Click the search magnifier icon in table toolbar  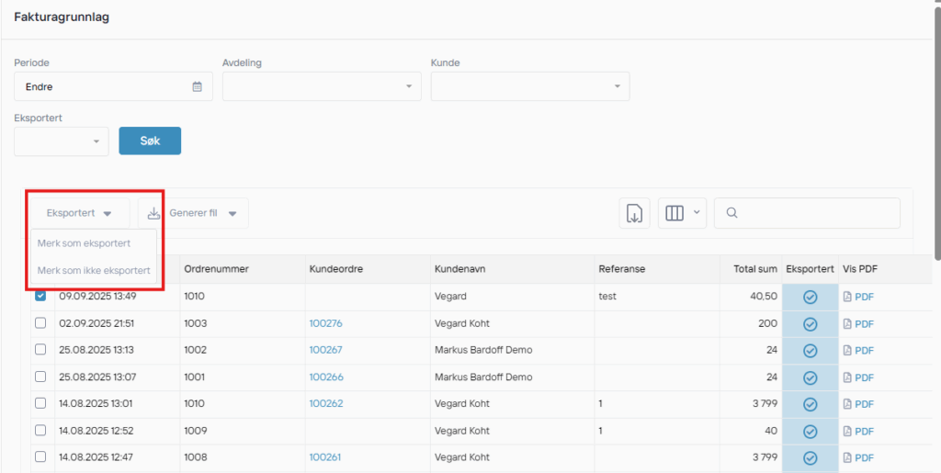click(x=731, y=213)
